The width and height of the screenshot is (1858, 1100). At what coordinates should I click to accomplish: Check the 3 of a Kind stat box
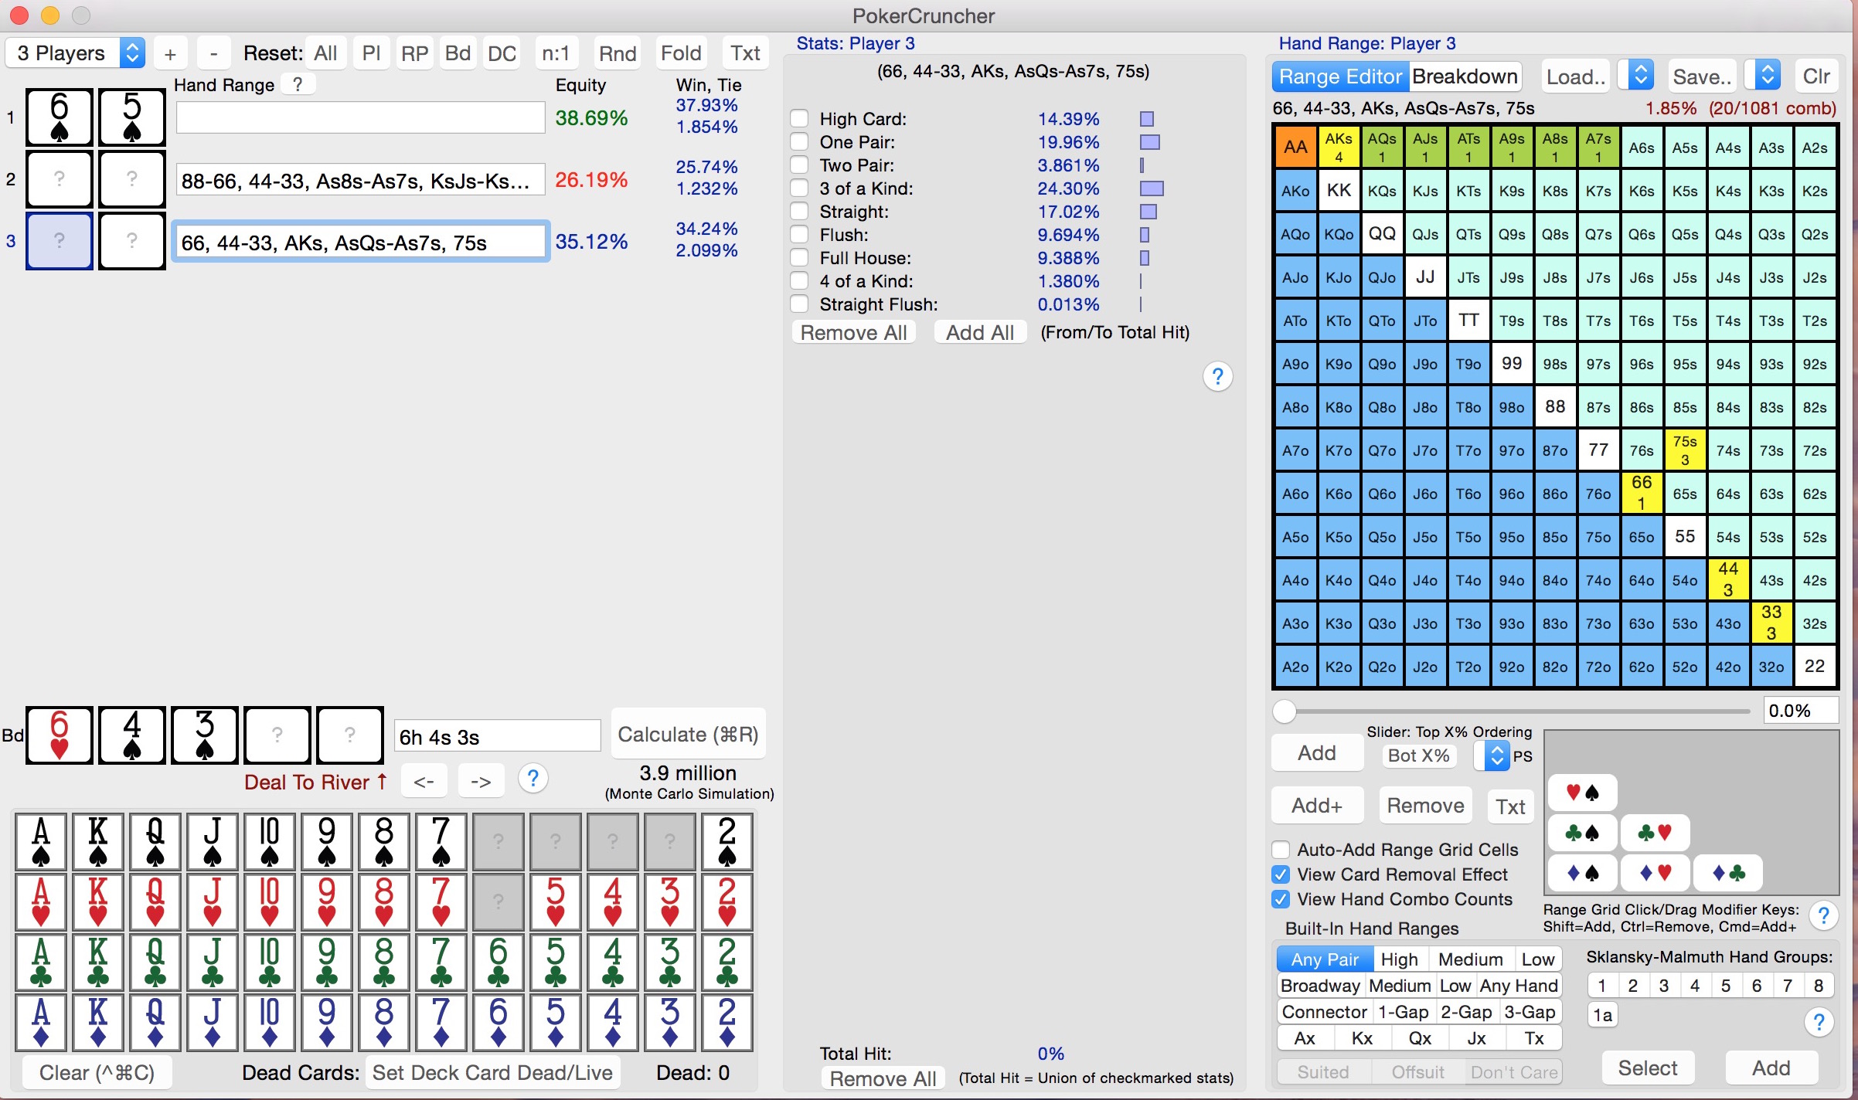pos(799,188)
